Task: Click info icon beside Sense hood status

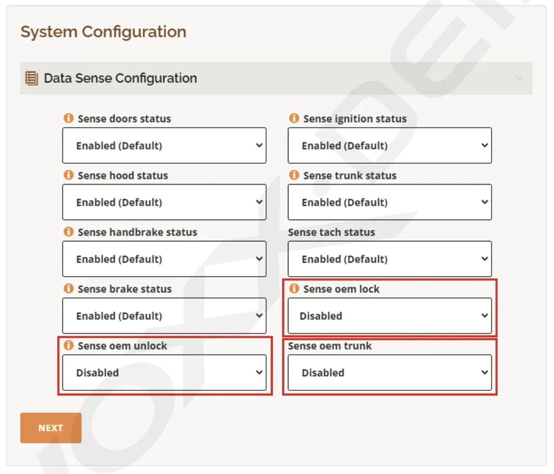Action: 69,175
